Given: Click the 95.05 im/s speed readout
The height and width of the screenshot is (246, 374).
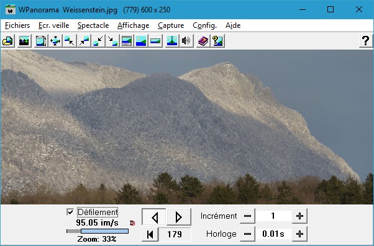Looking at the screenshot, I should [97, 222].
